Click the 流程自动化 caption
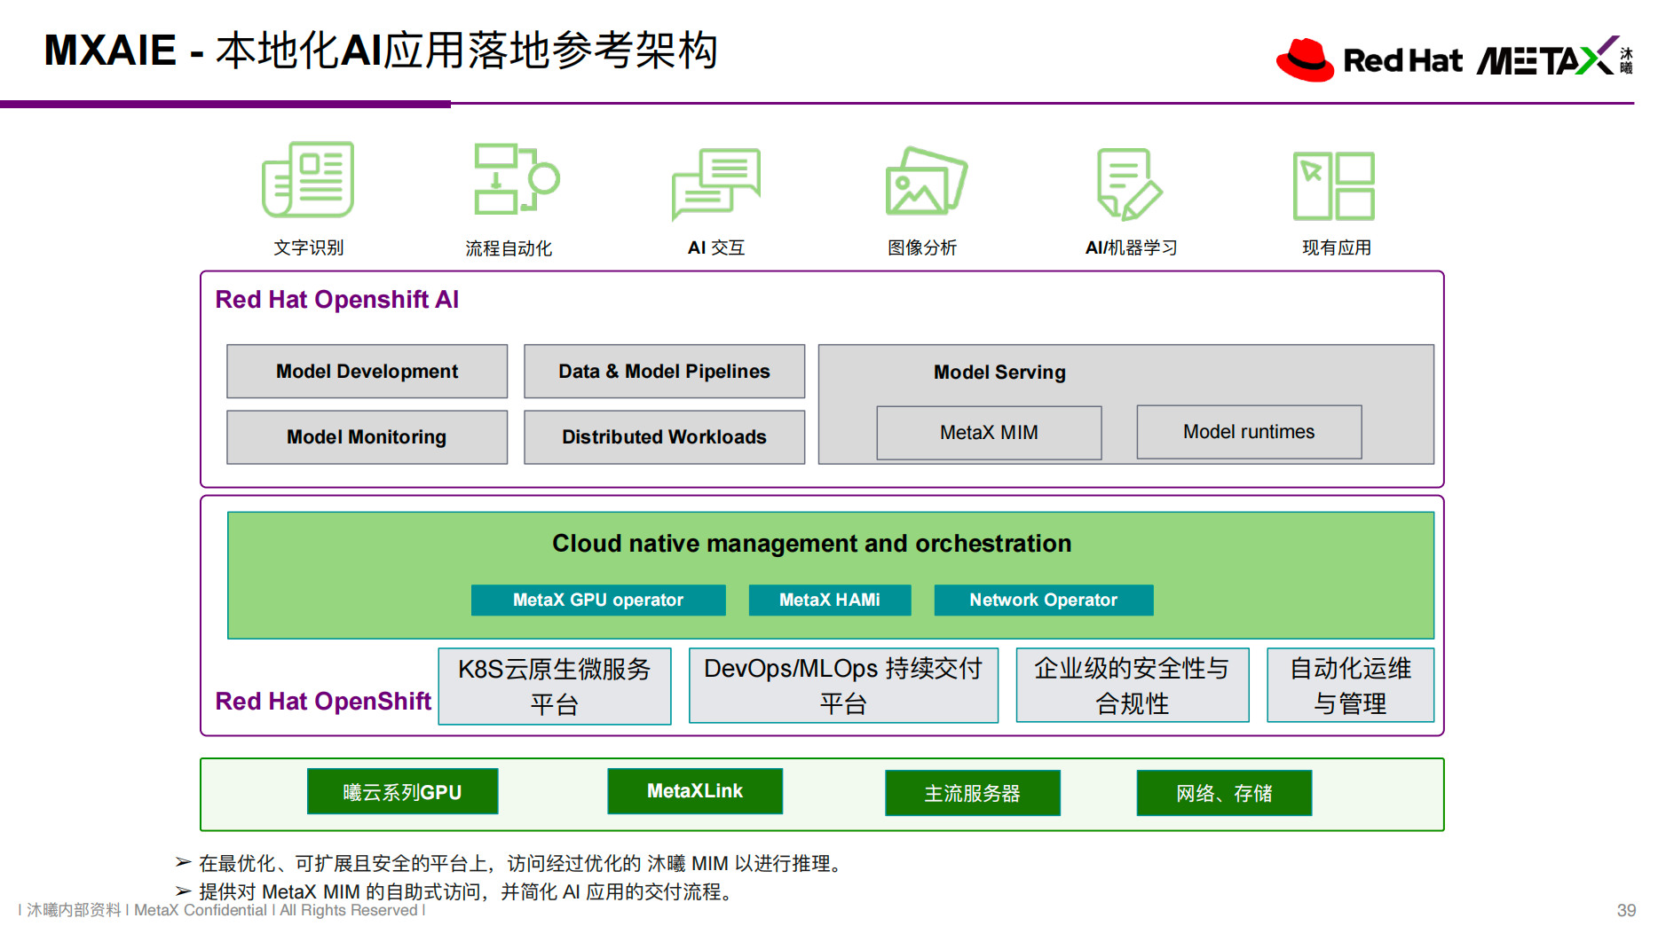Image resolution: width=1658 pixels, height=926 pixels. coord(509,249)
